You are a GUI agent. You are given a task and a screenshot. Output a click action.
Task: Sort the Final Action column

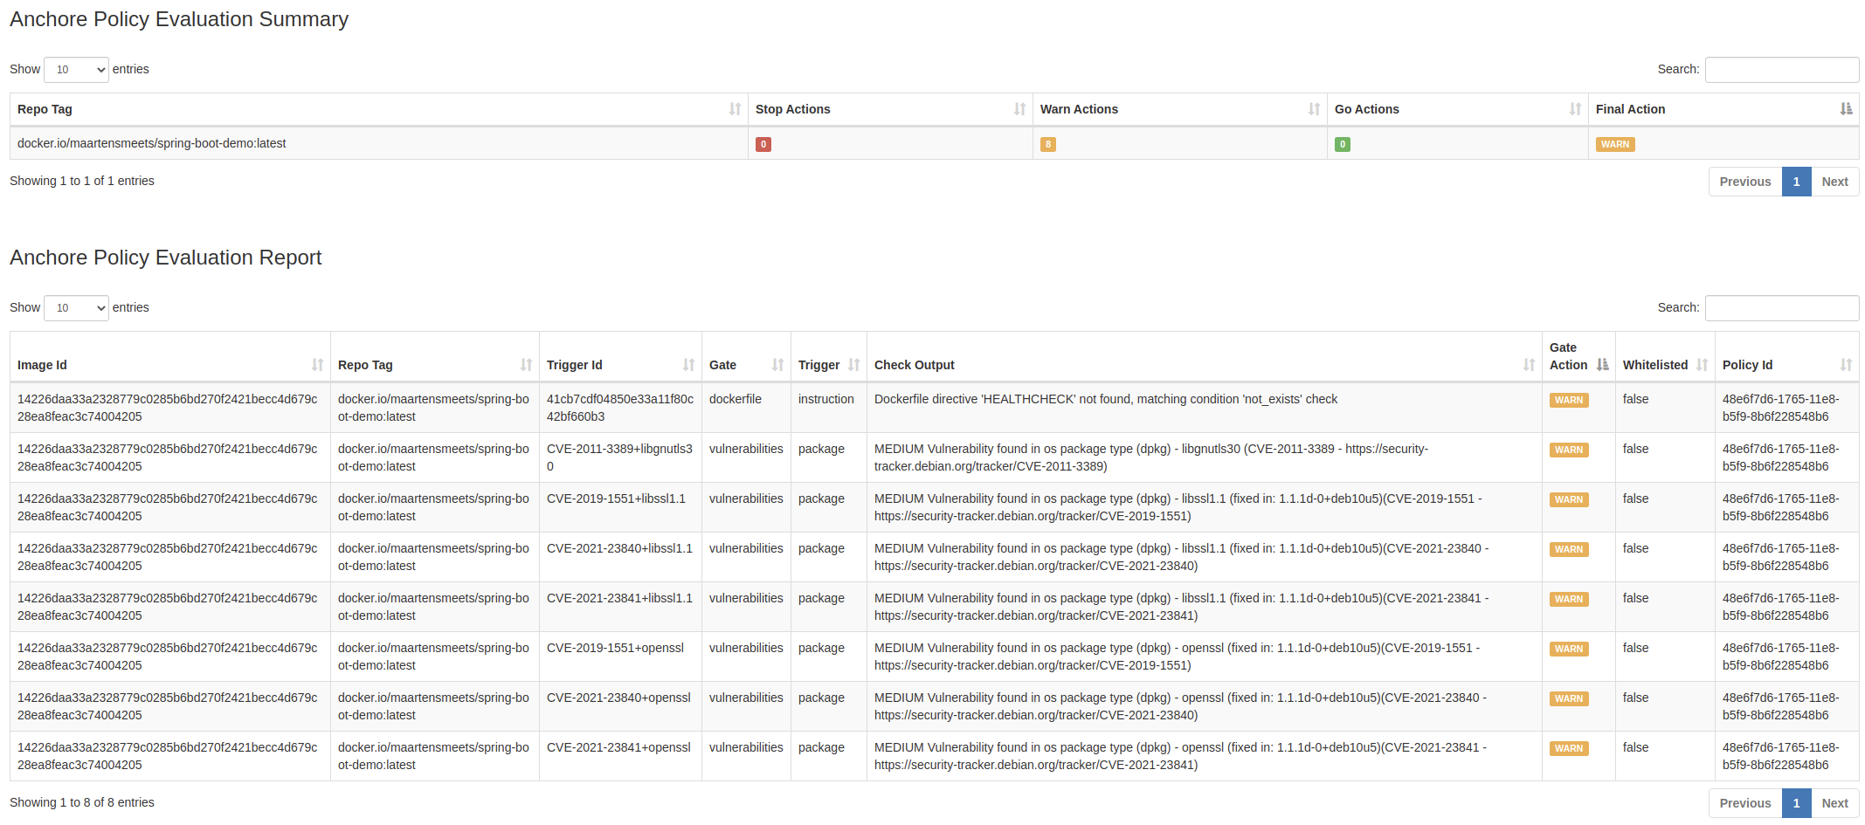pos(1846,109)
